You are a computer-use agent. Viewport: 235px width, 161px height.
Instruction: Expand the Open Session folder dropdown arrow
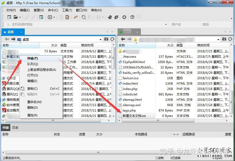(20, 17)
